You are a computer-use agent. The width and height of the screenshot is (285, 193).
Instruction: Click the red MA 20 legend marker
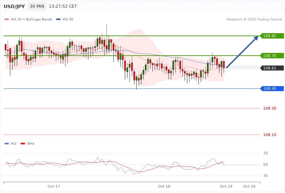[6, 19]
